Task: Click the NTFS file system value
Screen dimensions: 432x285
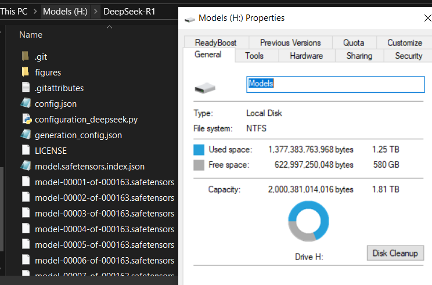Action: [x=256, y=128]
